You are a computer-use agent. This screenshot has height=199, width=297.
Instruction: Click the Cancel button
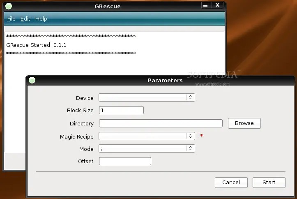(x=231, y=183)
